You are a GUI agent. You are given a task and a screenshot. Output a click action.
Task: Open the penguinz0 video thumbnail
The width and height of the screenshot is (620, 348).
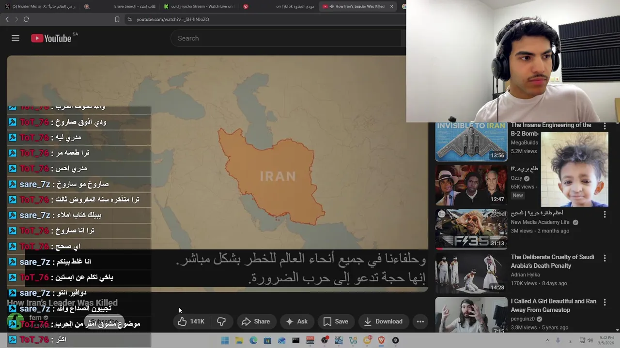click(471, 315)
